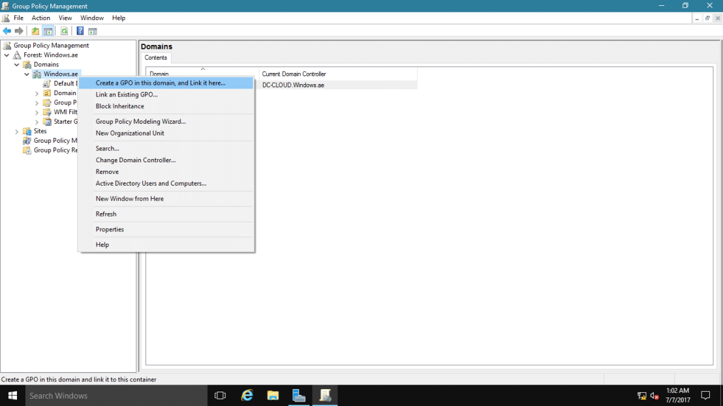Image resolution: width=723 pixels, height=406 pixels.
Task: Open the File menu
Action: (18, 18)
